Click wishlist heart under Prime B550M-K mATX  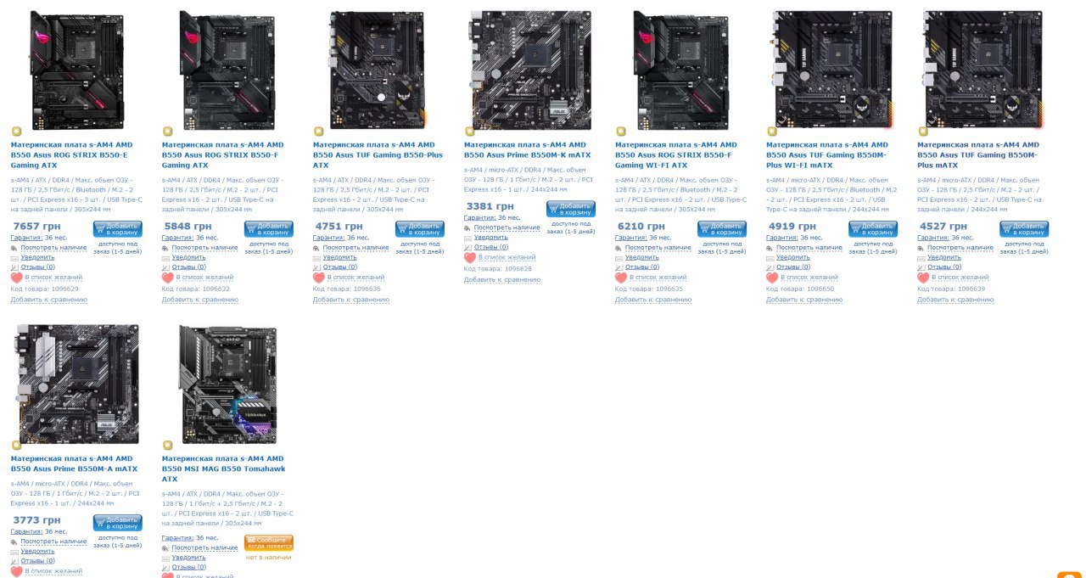pyautogui.click(x=470, y=257)
